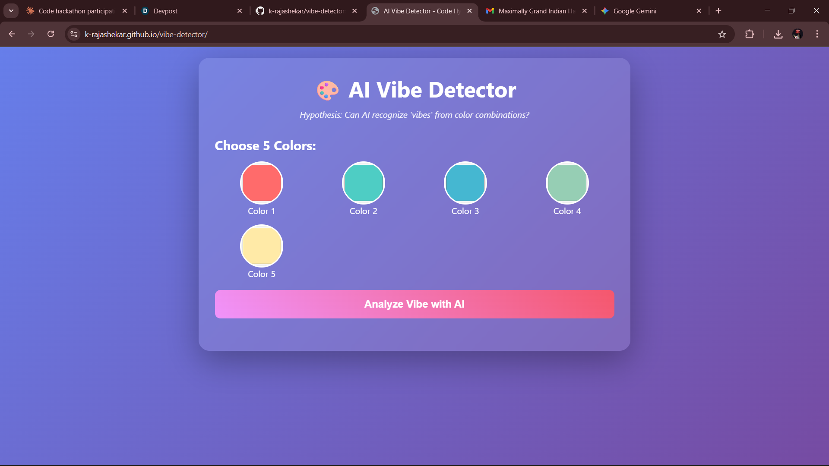Open the teal Color 2 picker

(363, 183)
